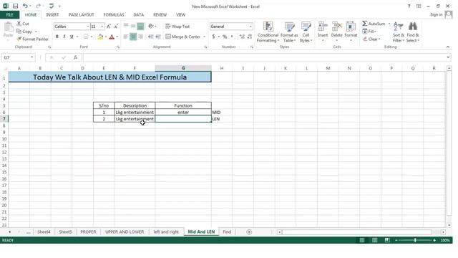Open Excel Help question mark

(409, 6)
